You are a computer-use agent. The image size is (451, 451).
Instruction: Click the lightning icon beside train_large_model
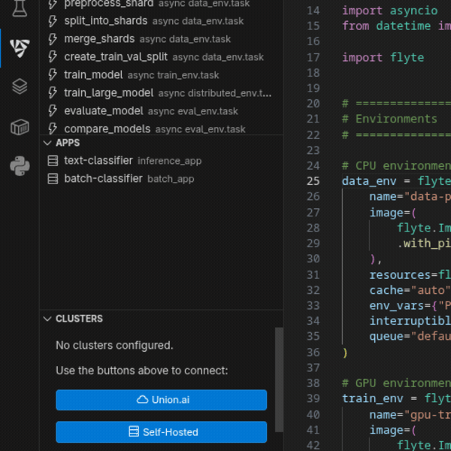[x=53, y=93]
